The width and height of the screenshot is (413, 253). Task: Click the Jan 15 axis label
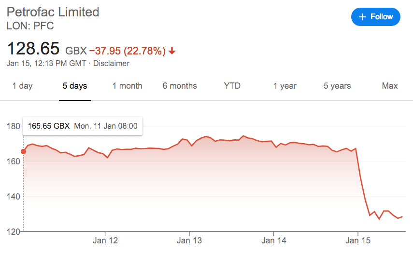[358, 240]
